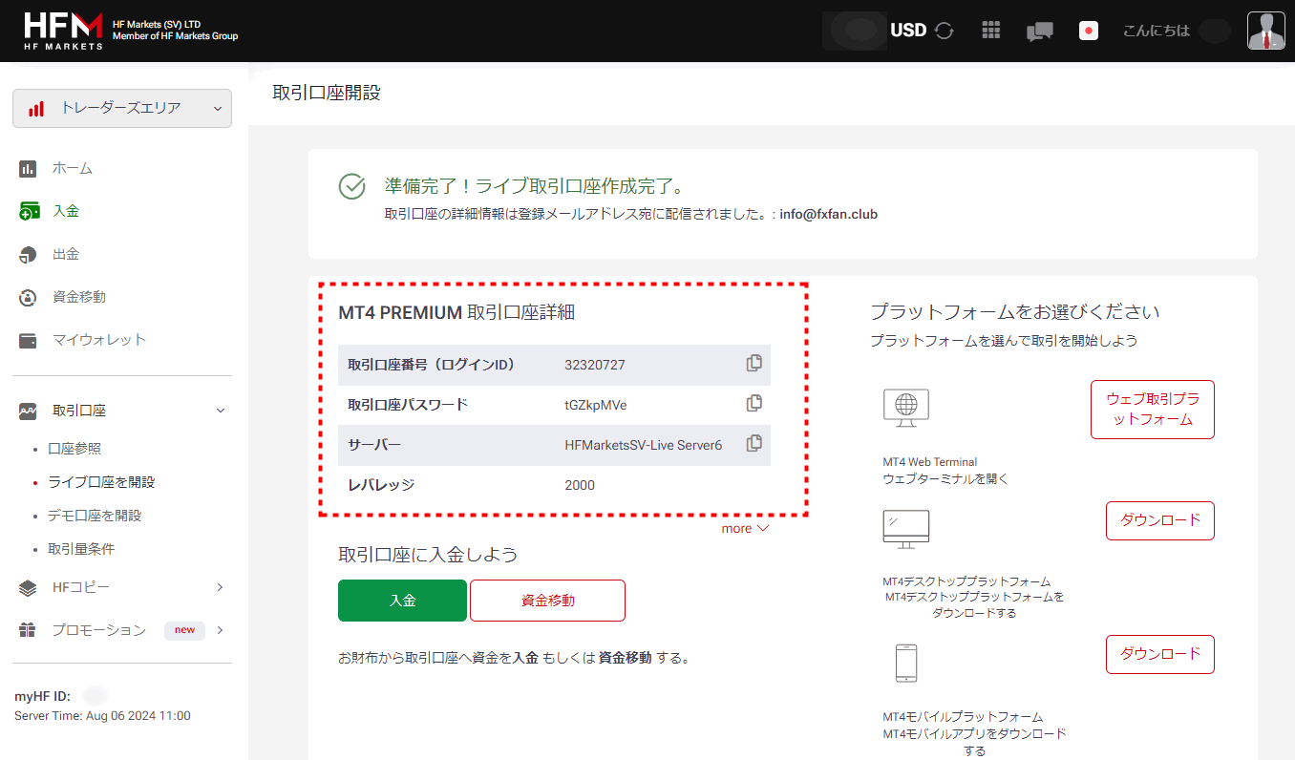Select the login ID value 32320727
The height and width of the screenshot is (760, 1295).
click(x=595, y=365)
